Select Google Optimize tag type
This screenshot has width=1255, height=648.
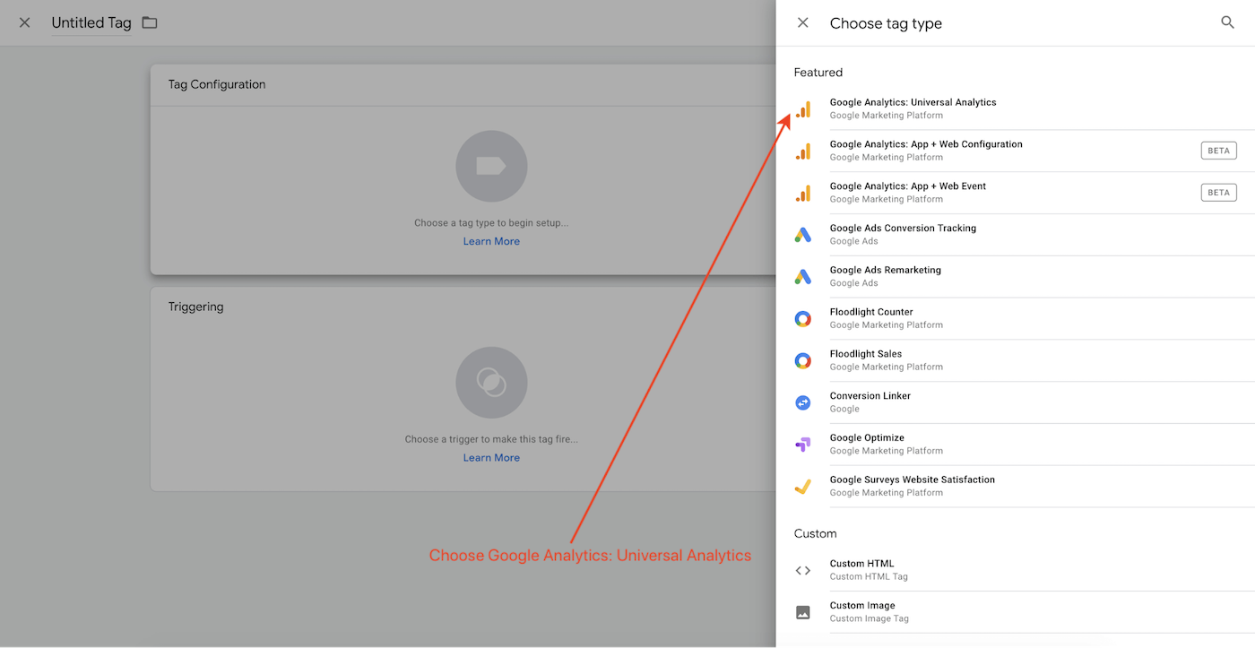point(1016,445)
